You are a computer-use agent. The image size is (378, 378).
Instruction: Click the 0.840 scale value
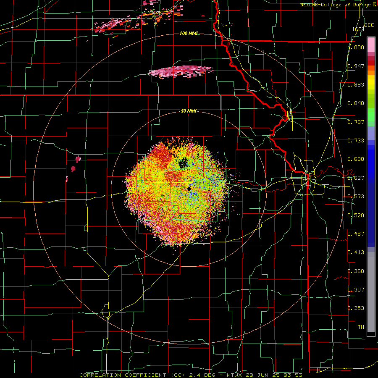356,103
